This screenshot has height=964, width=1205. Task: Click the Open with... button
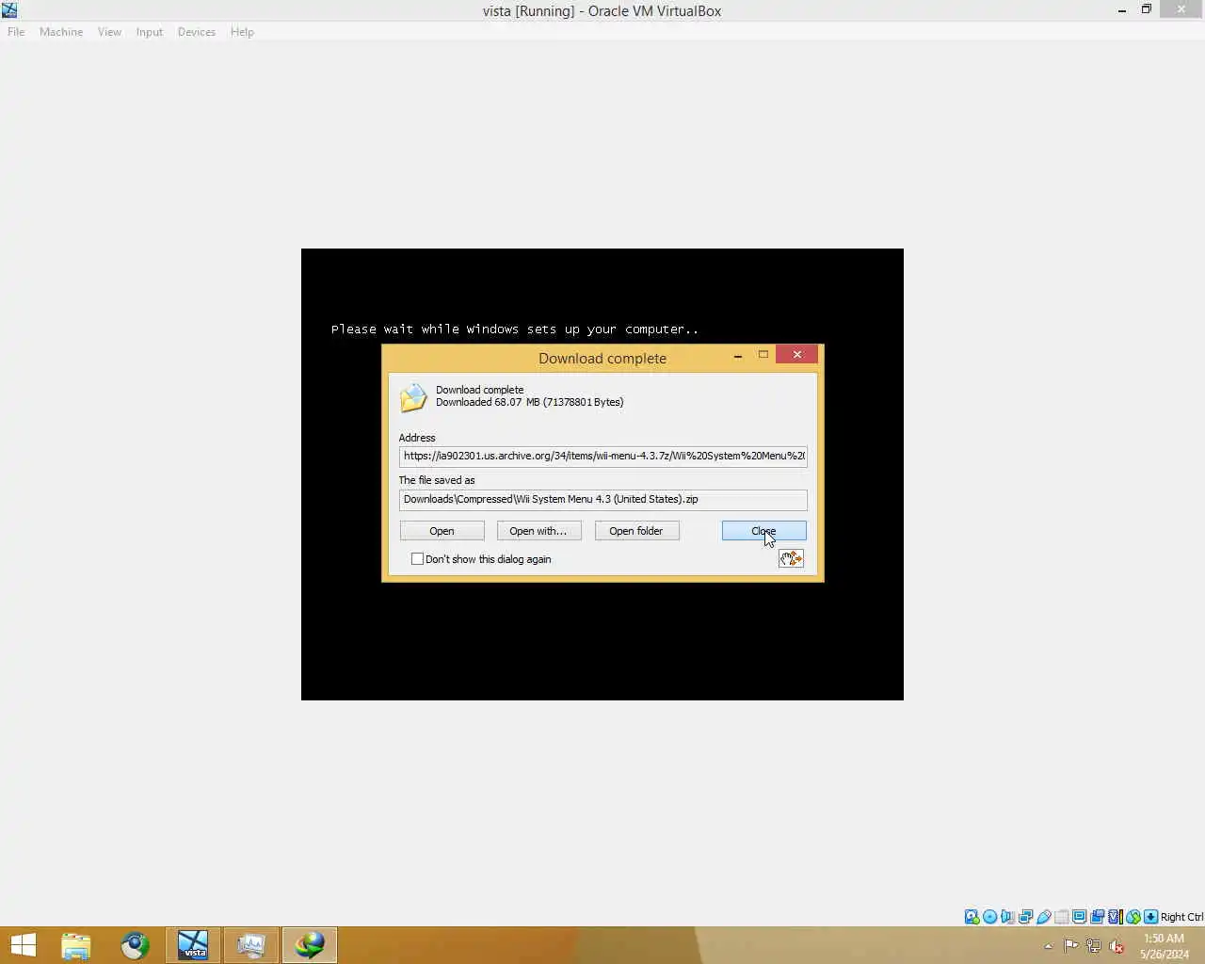tap(538, 531)
